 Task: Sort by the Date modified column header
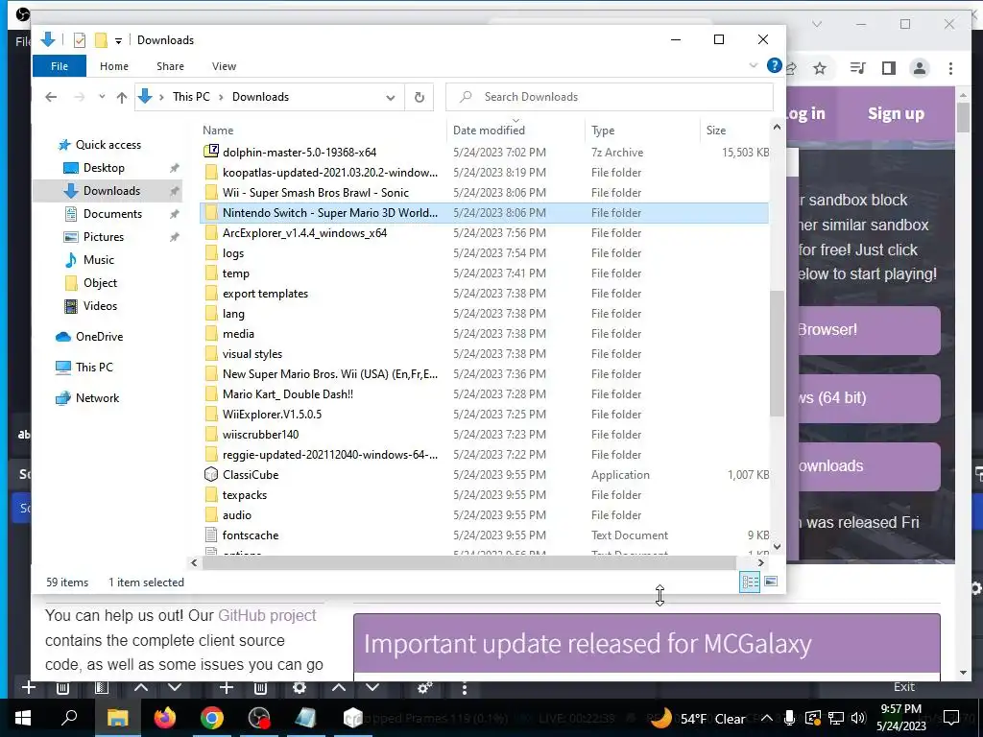click(489, 131)
